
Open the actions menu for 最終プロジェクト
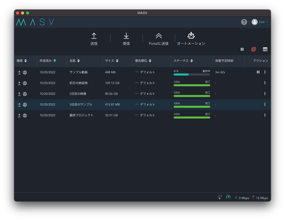pos(265,115)
